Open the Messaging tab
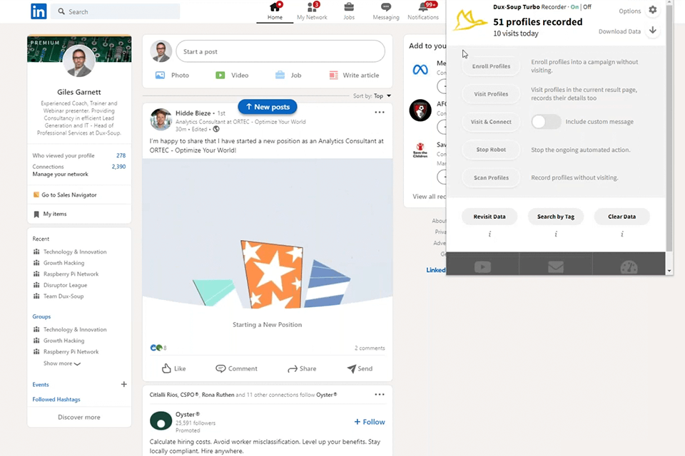This screenshot has width=685, height=456. (x=386, y=11)
